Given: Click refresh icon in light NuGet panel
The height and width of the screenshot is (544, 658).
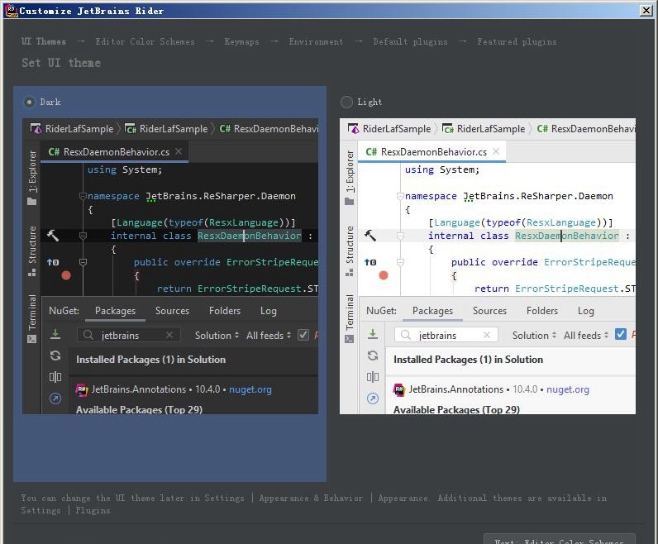Looking at the screenshot, I should [x=373, y=356].
